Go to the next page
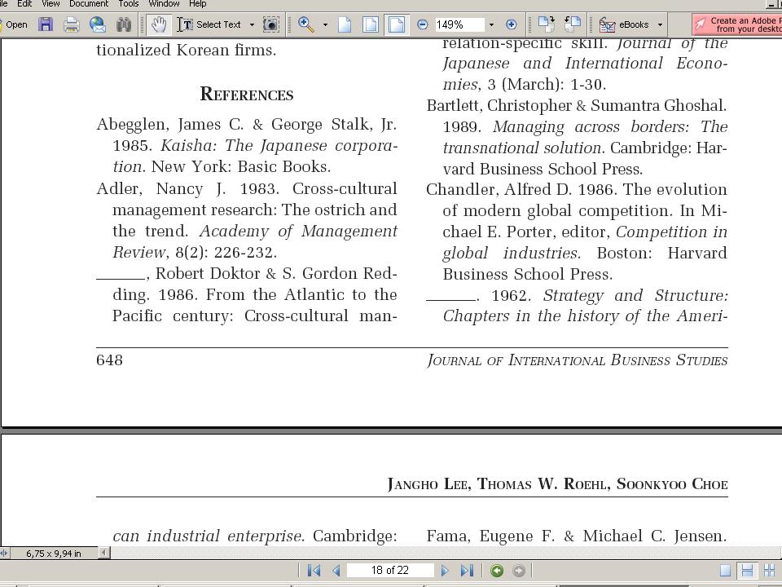This screenshot has height=587, width=782. (445, 570)
